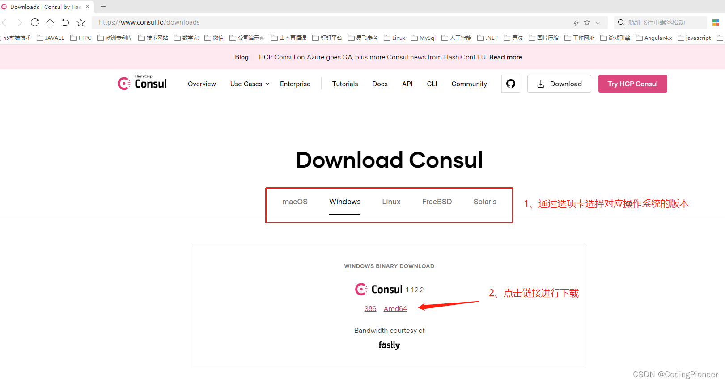Follow the Read more banner link
Image resolution: width=725 pixels, height=383 pixels.
[505, 57]
